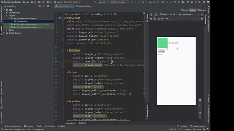Click the green drawable in layout preview
The height and width of the screenshot is (131, 234).
[x=162, y=43]
